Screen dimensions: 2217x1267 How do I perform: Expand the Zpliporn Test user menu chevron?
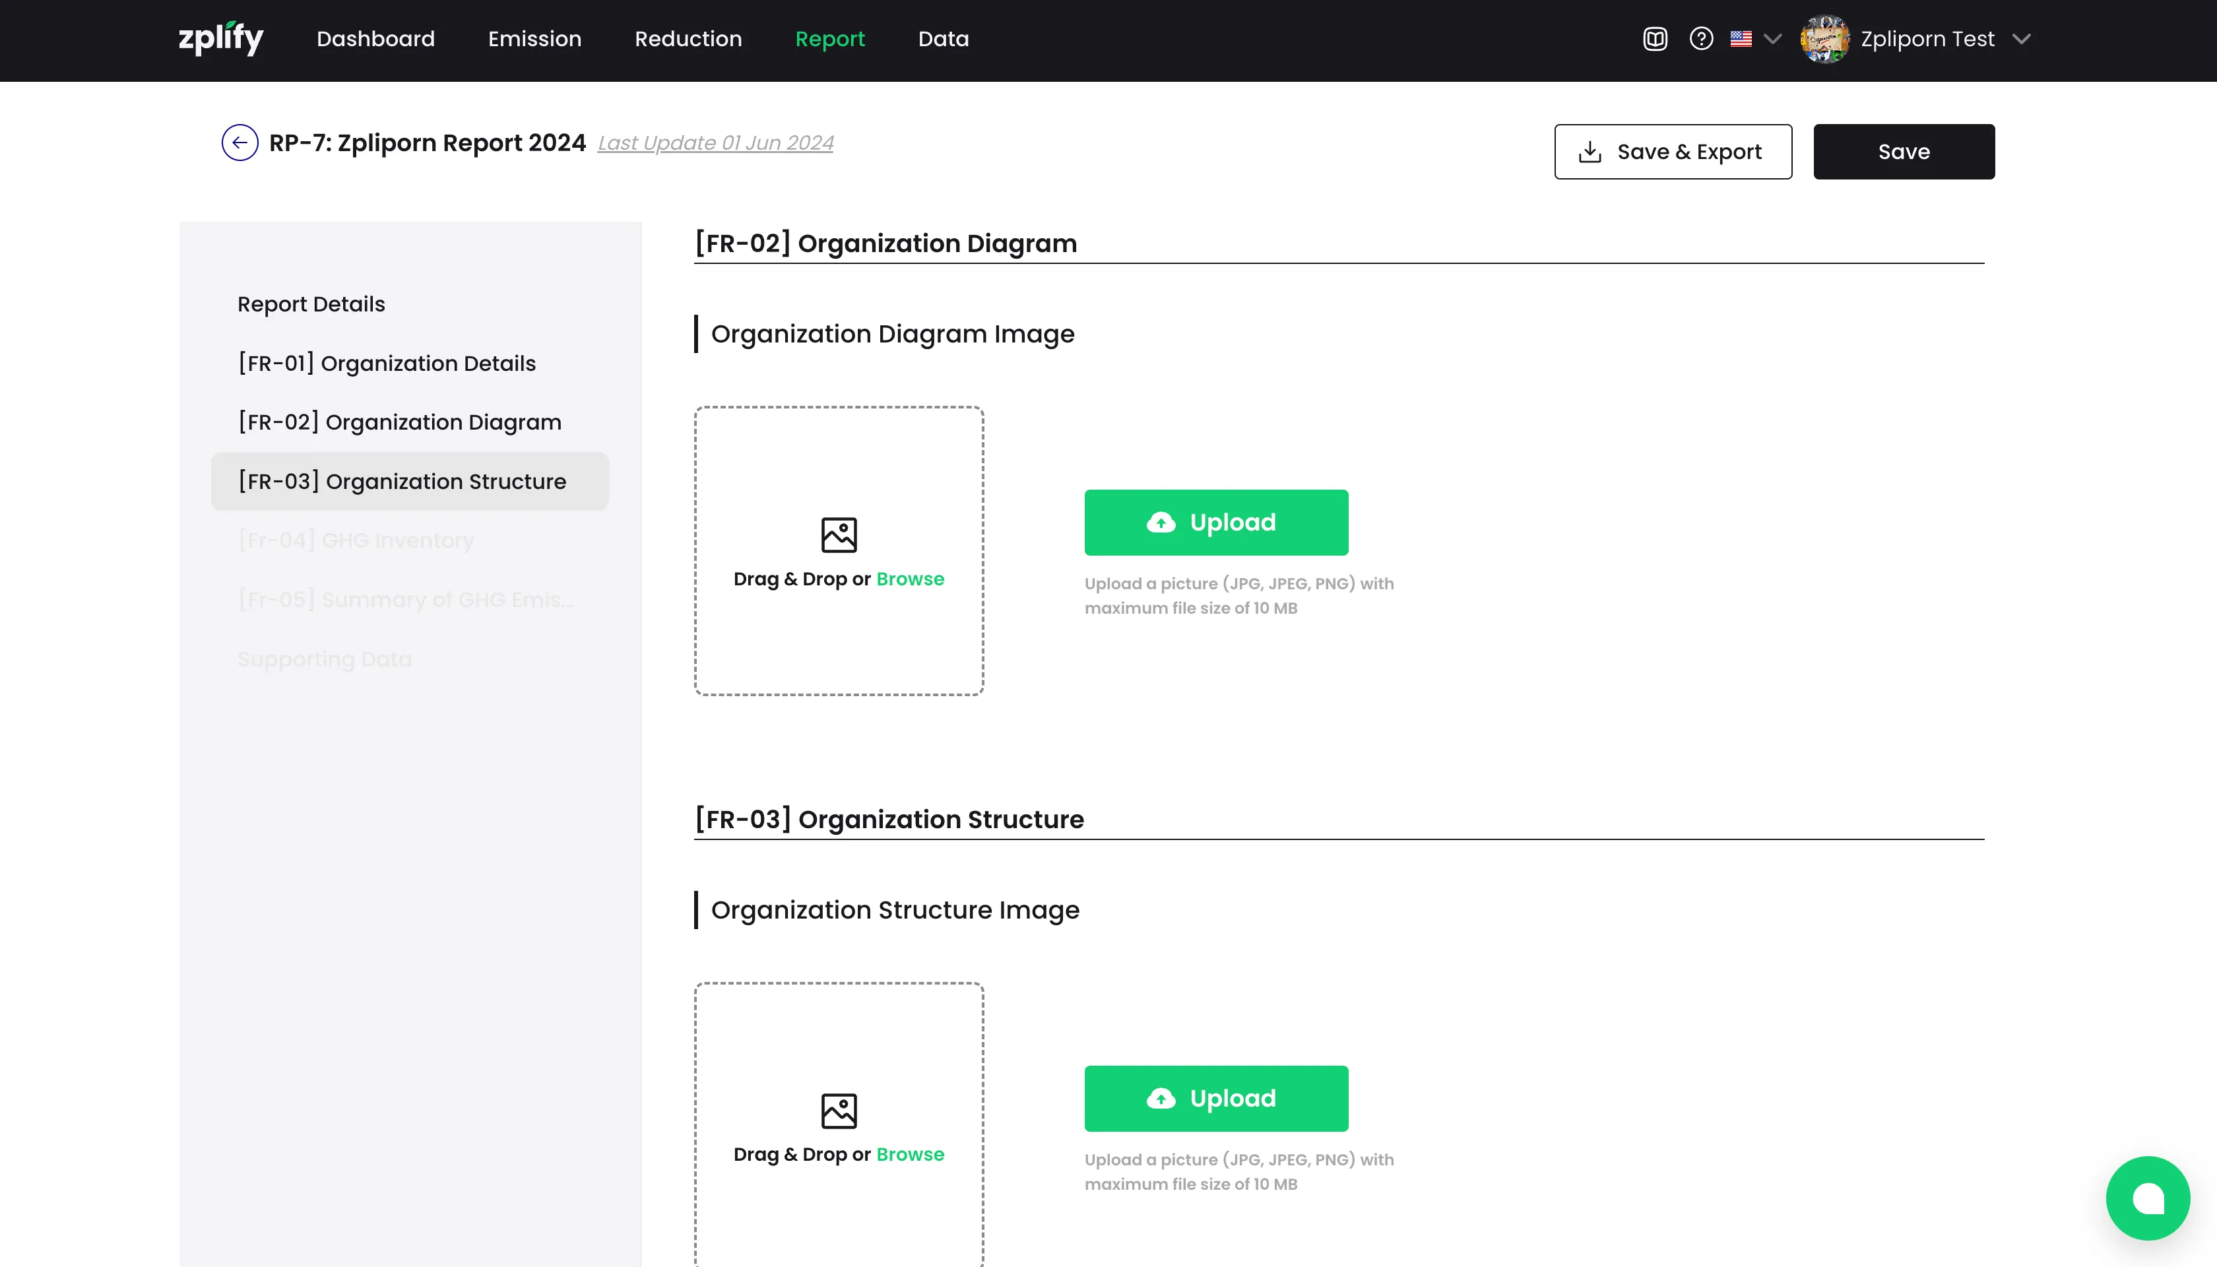(2022, 39)
